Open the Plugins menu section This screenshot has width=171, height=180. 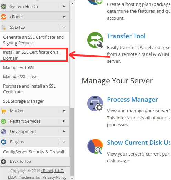(35, 142)
